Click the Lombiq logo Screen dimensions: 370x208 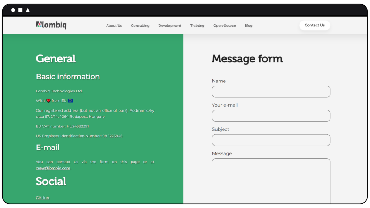pos(51,25)
